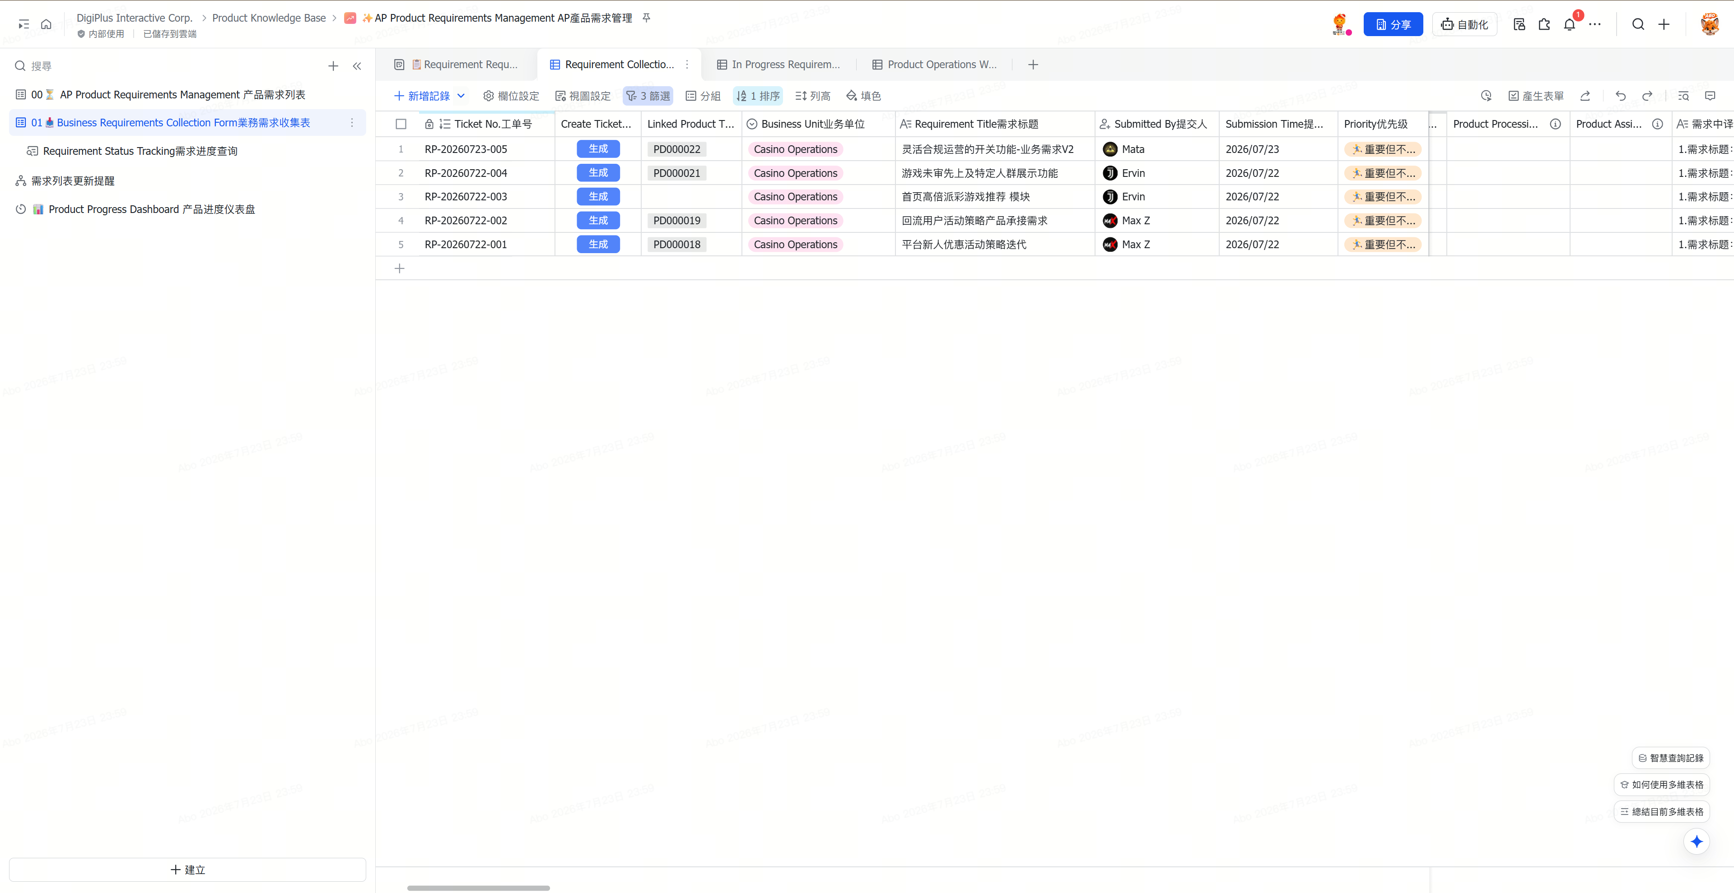Click the top search magnifier icon
The width and height of the screenshot is (1734, 893).
tap(1638, 24)
